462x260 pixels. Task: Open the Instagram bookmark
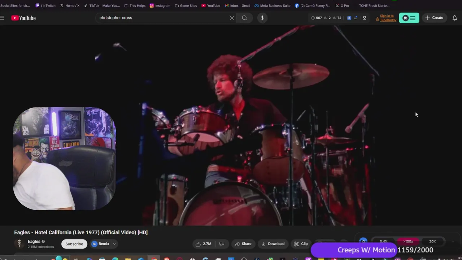pos(160,5)
